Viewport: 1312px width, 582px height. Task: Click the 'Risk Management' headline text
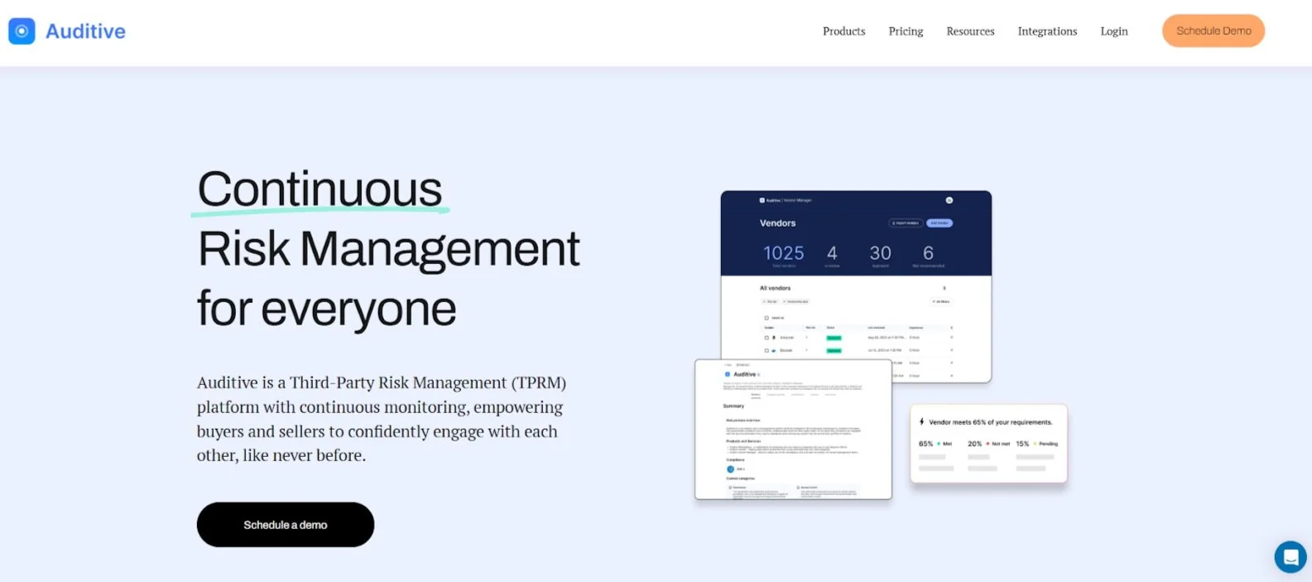[x=388, y=249]
